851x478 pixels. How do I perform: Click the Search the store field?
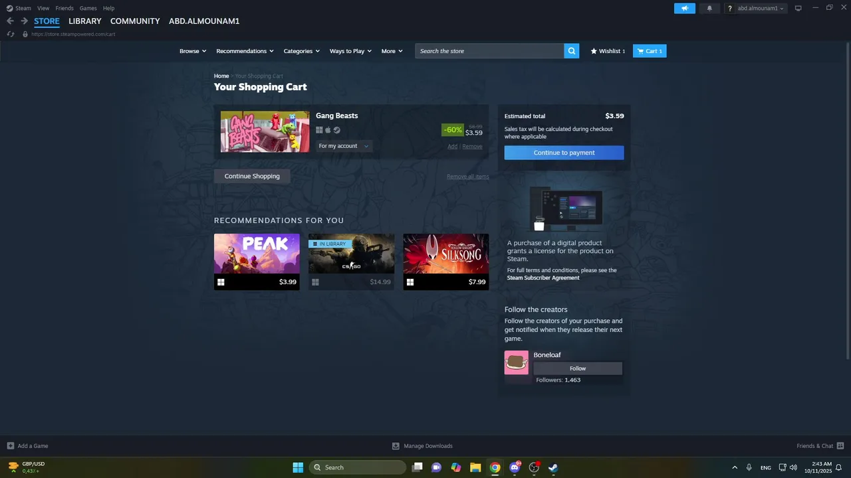[x=489, y=51]
